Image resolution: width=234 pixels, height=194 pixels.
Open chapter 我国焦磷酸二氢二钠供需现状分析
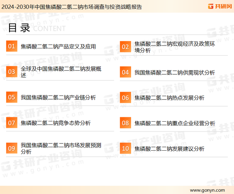pos(175,73)
